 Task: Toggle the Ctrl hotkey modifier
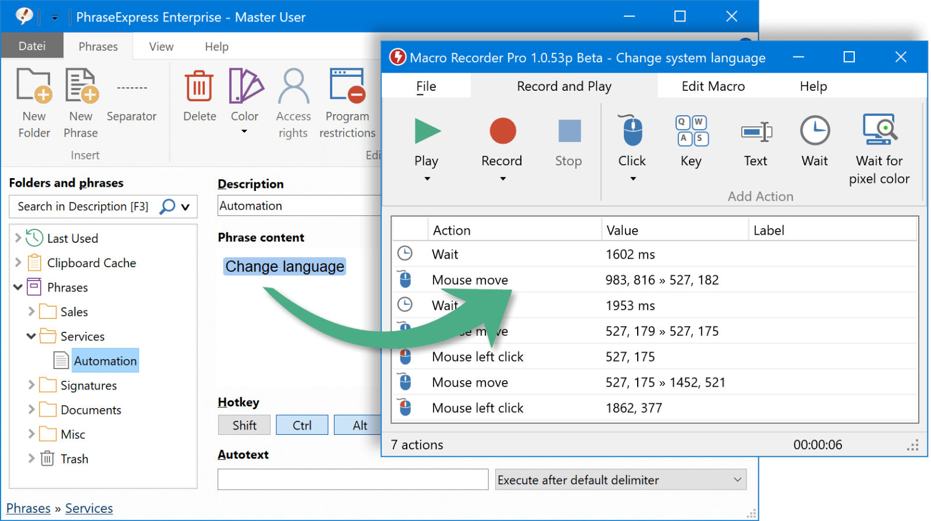click(302, 426)
